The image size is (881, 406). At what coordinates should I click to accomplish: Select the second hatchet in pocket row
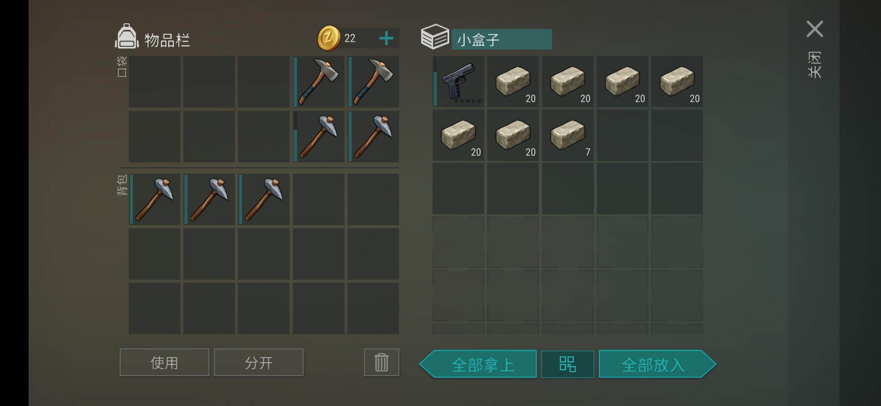[373, 82]
